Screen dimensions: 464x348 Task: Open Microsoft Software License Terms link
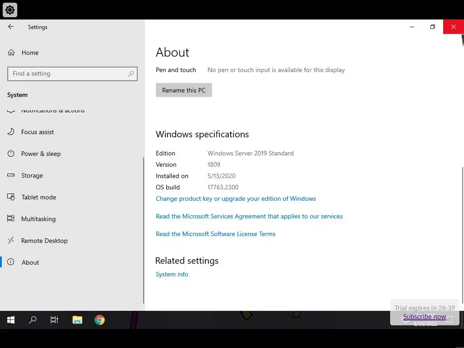click(215, 234)
